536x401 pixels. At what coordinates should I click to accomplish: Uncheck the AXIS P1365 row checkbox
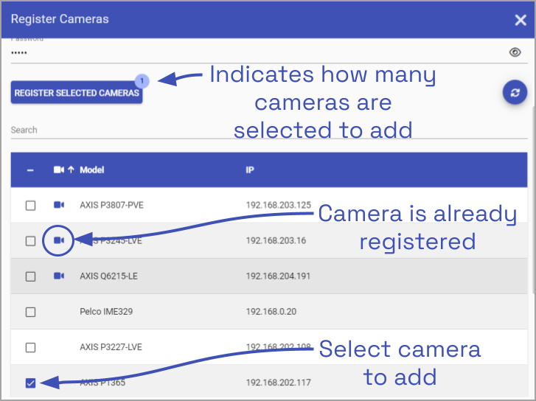tap(31, 383)
